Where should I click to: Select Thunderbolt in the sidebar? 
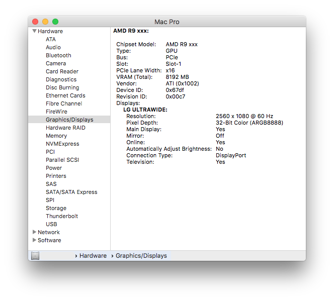[62, 216]
